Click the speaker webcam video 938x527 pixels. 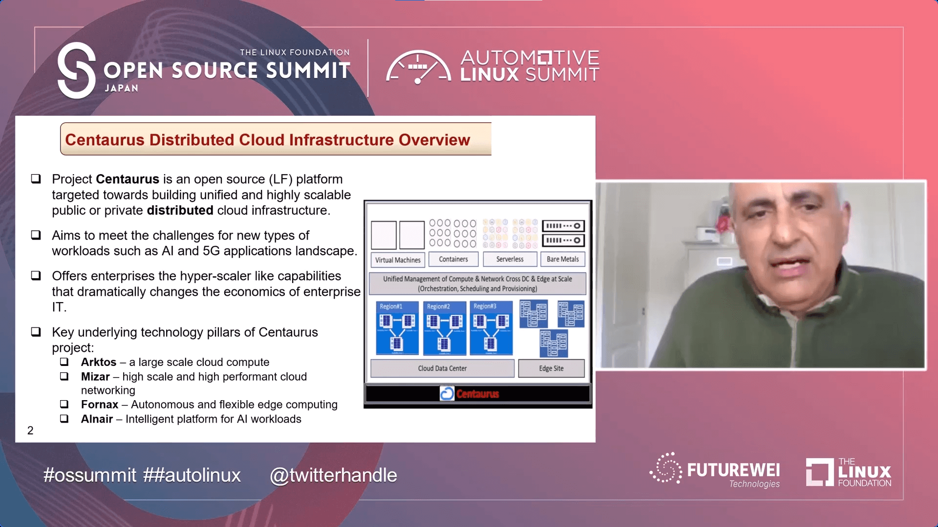(761, 275)
